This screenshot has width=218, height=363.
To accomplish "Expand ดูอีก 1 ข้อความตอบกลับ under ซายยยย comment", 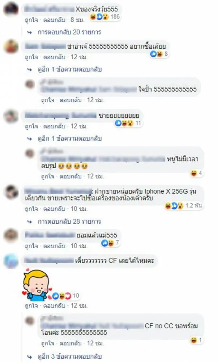I will coord(70,138).
